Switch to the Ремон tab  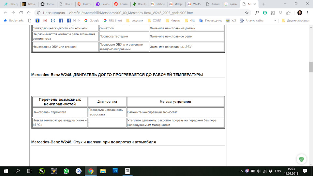tap(103, 4)
